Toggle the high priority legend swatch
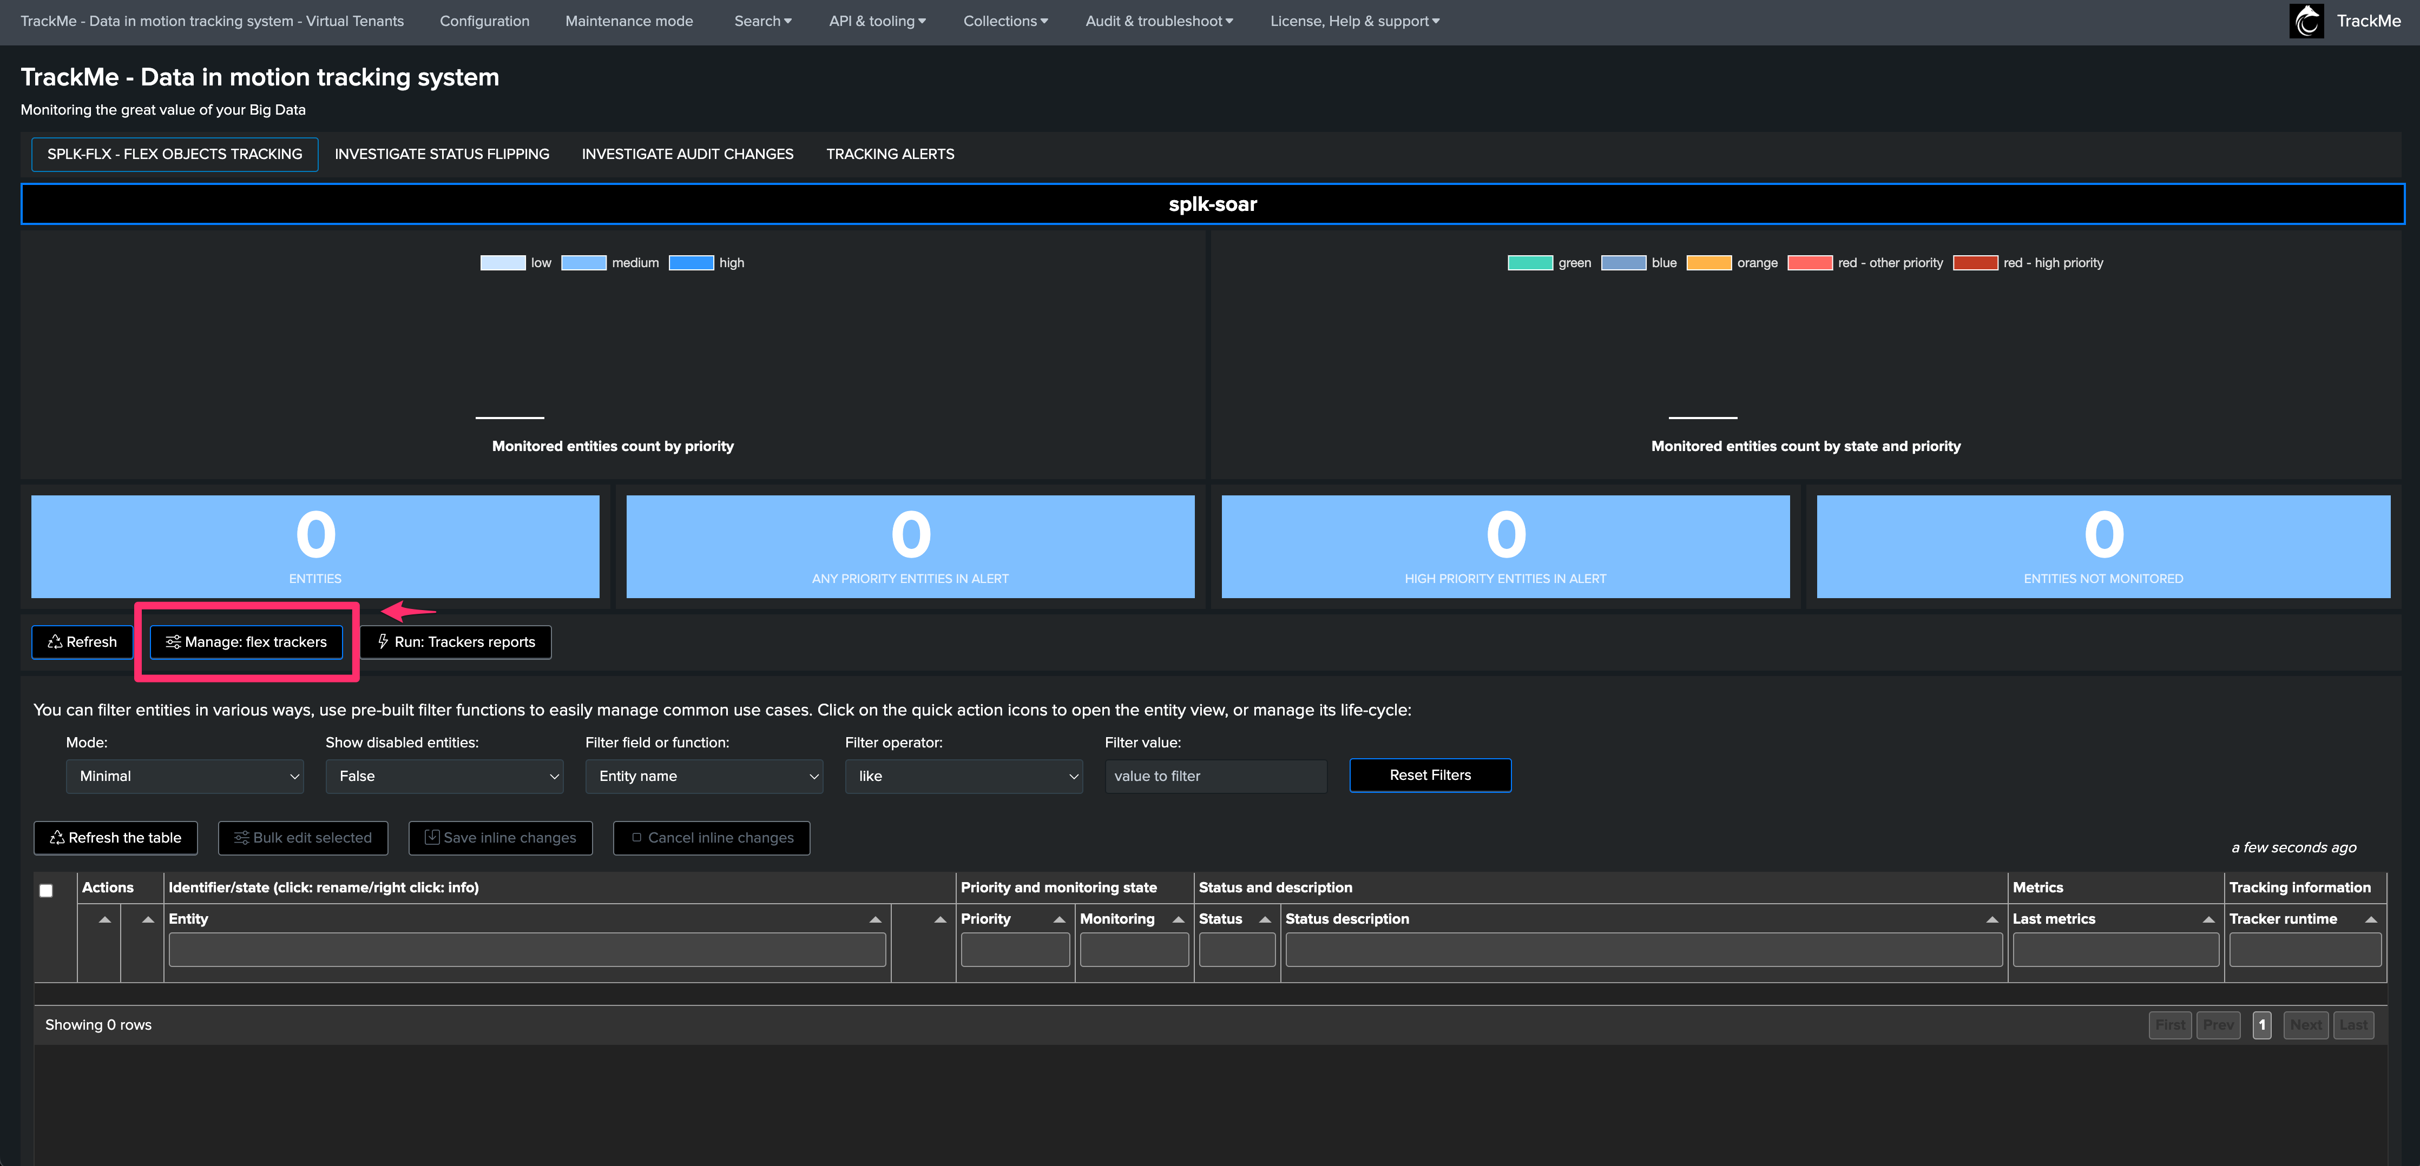 pyautogui.click(x=692, y=263)
